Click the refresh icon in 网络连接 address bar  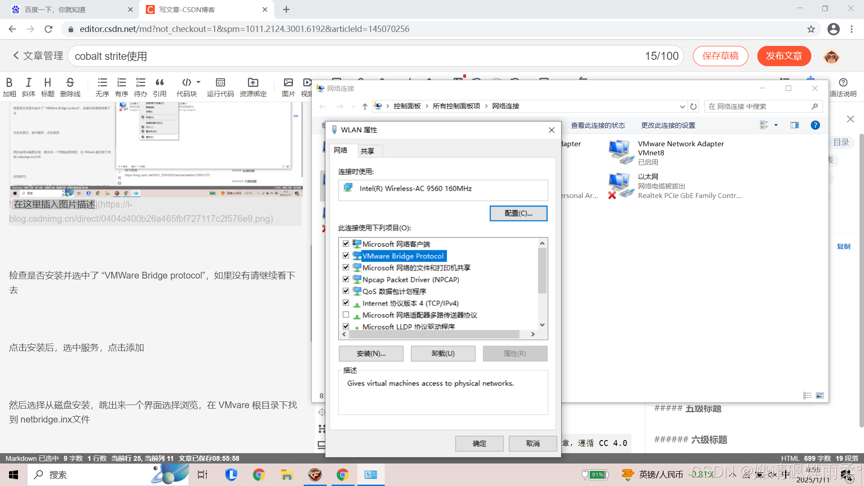[693, 107]
